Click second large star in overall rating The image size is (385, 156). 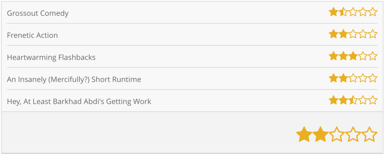coord(320,134)
